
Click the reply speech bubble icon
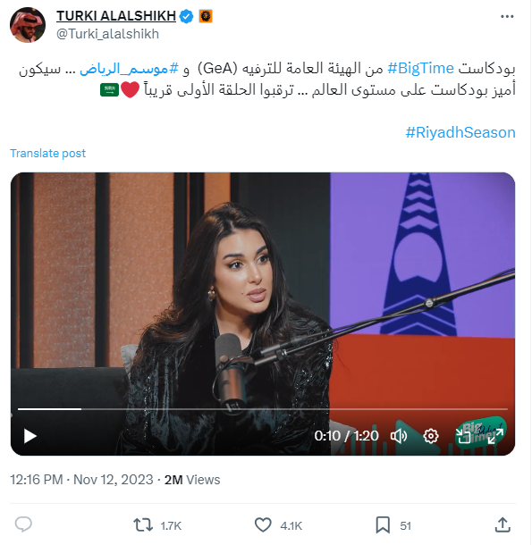click(23, 524)
